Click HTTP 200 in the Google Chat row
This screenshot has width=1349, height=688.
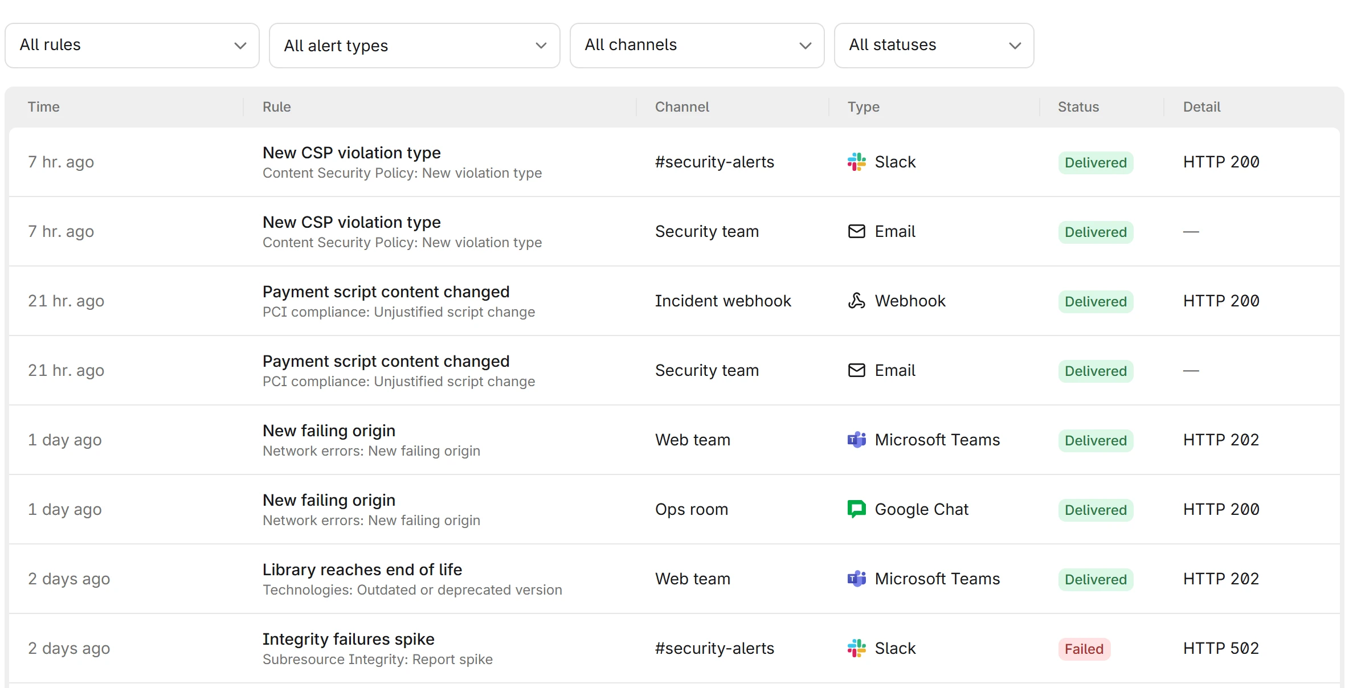[1221, 509]
